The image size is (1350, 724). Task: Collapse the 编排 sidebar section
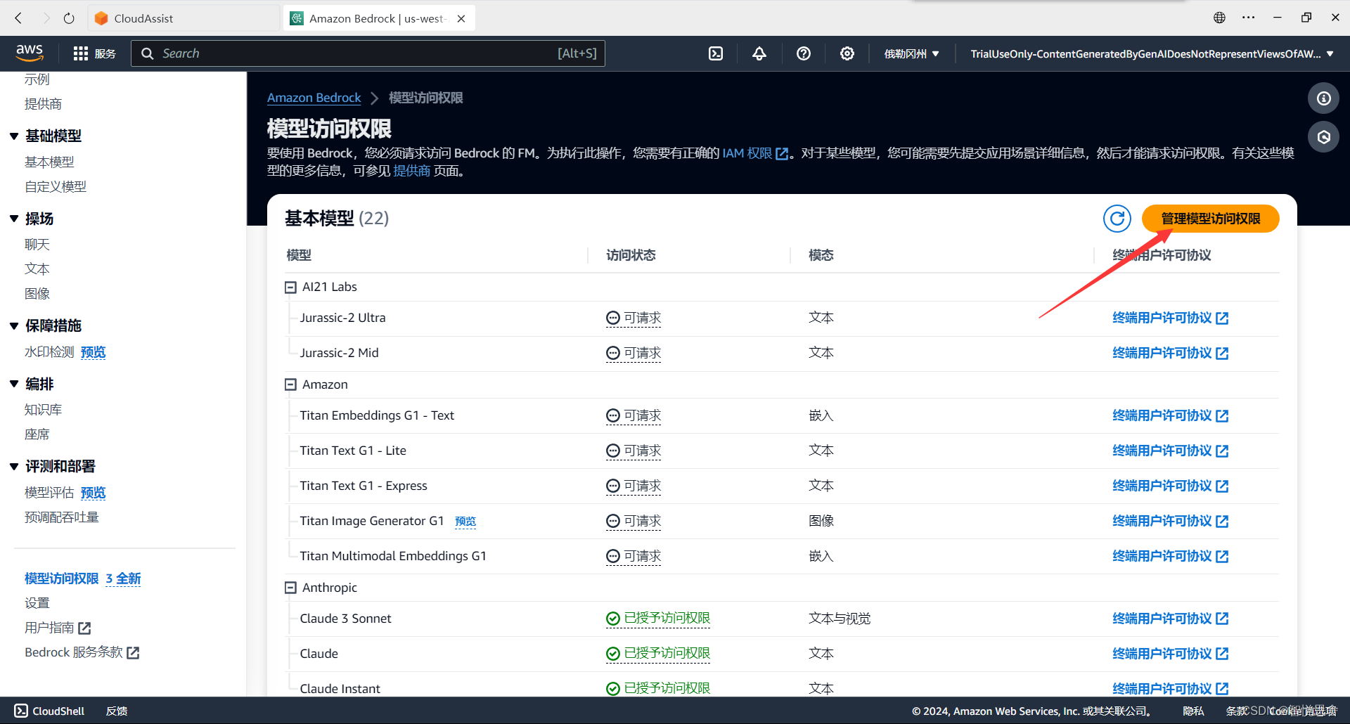[14, 384]
